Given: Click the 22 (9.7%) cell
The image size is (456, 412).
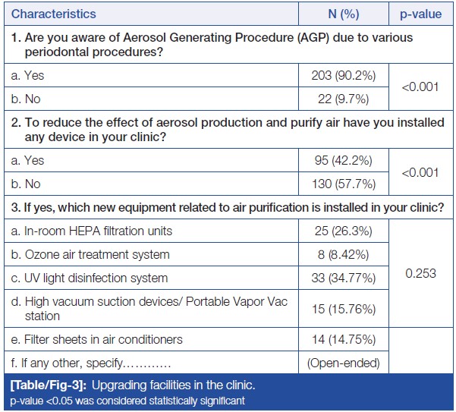Looking at the screenshot, I should (343, 98).
